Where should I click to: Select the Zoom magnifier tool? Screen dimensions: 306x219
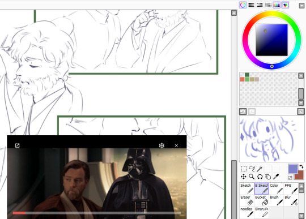(x=252, y=177)
